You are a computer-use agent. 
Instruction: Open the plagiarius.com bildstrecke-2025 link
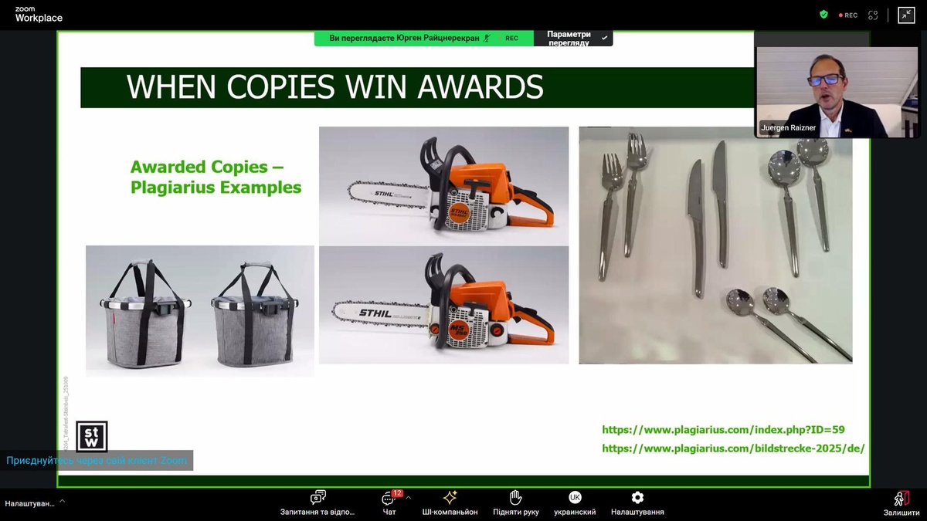click(732, 448)
